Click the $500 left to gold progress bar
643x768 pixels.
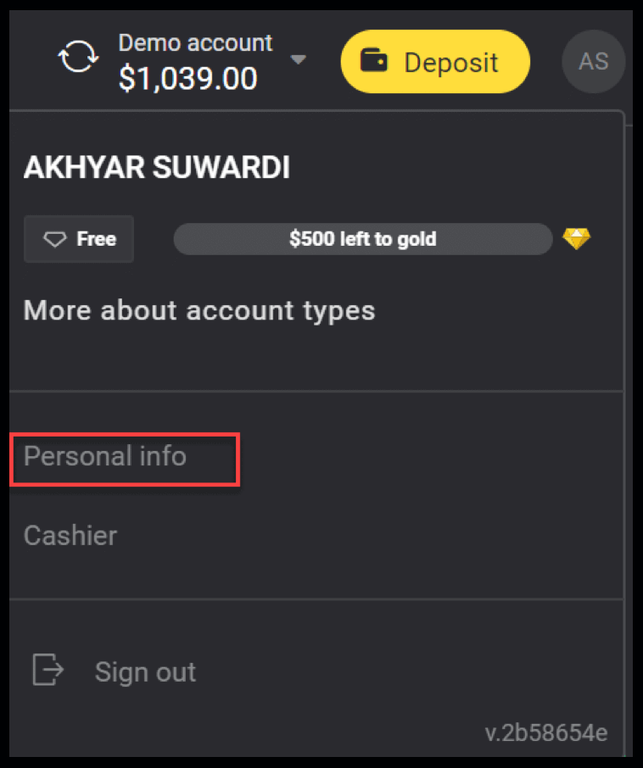(363, 239)
